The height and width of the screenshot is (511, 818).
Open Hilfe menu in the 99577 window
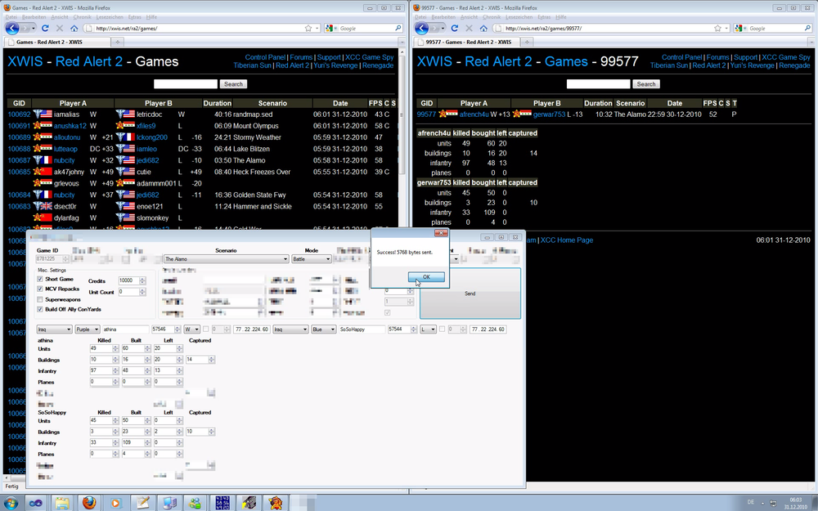(561, 16)
